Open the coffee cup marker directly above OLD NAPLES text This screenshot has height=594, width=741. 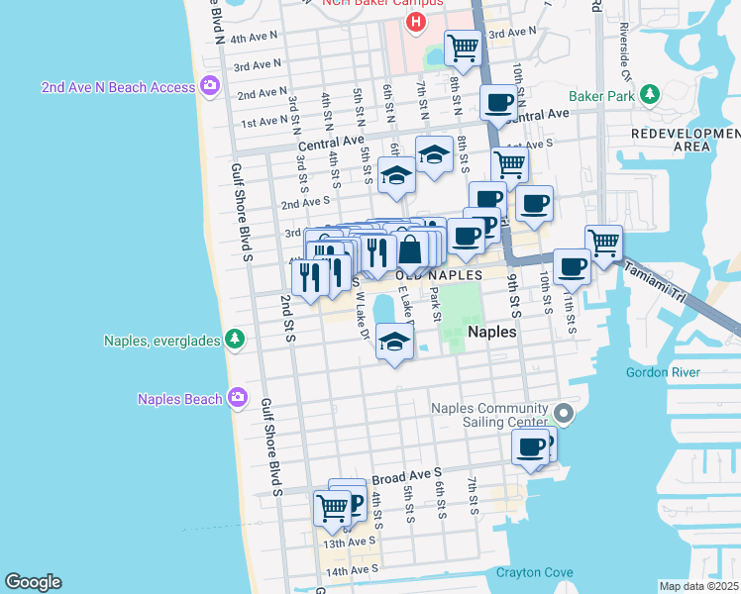(x=466, y=237)
